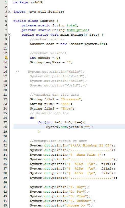125x208 pixels.
Task: Click the 'do{' keyword
Action: pos(33,118)
